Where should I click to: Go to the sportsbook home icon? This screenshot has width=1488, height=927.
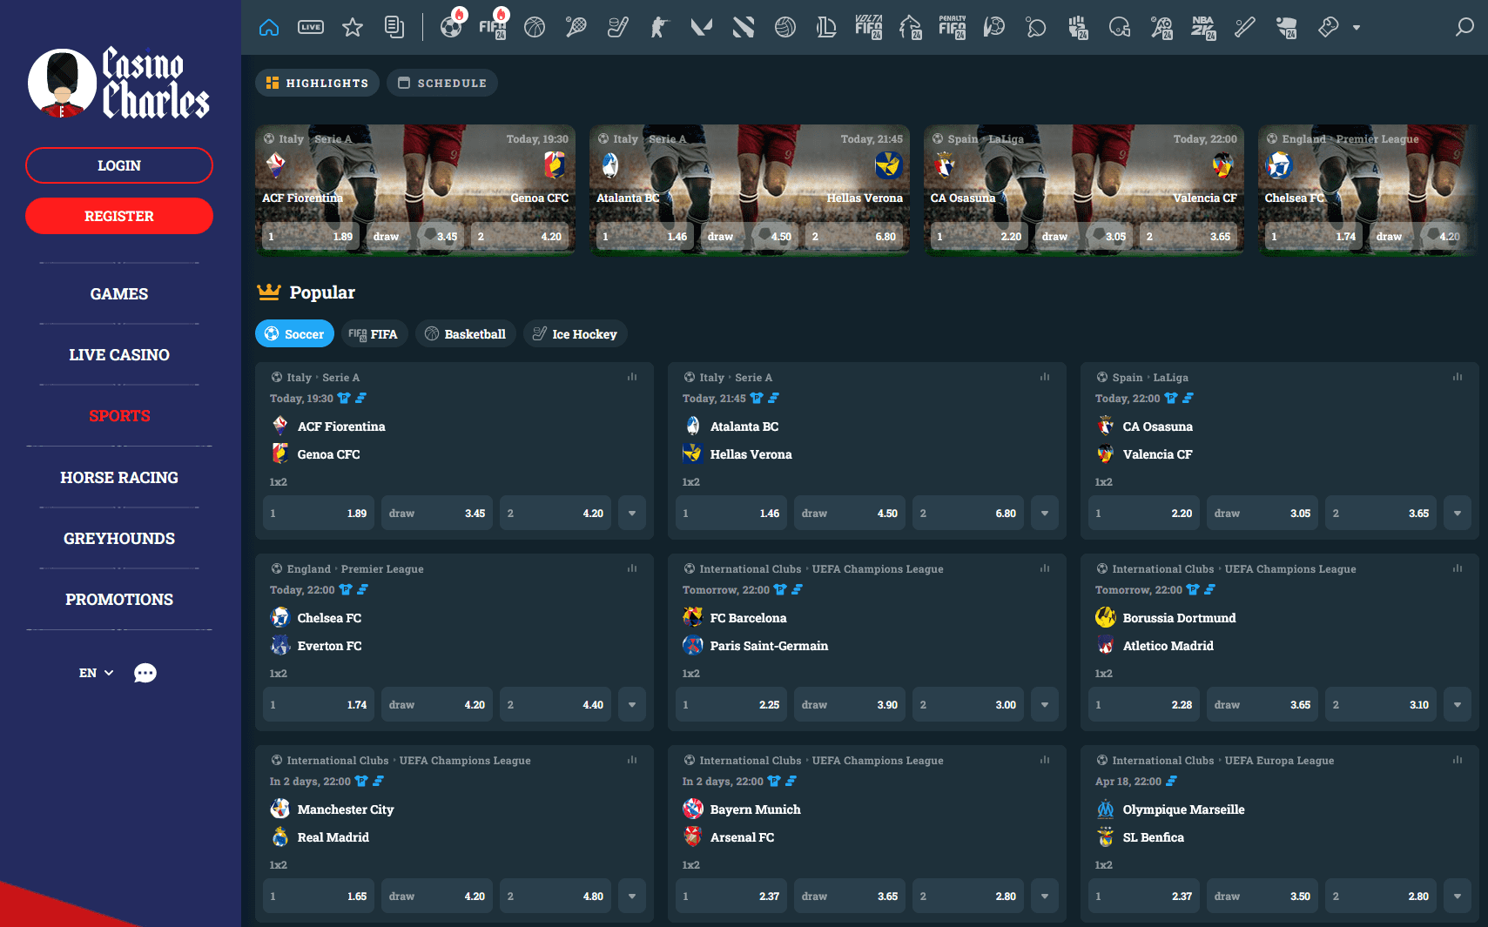coord(269,28)
